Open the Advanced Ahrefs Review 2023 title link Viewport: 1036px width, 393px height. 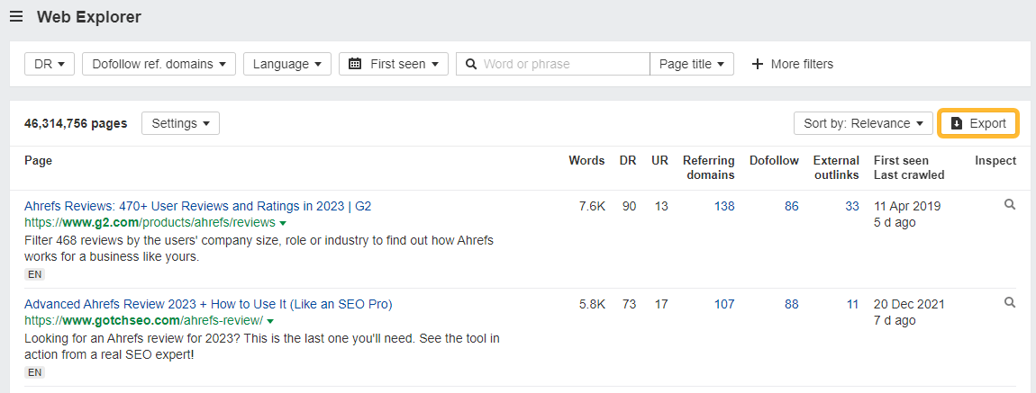pos(208,304)
